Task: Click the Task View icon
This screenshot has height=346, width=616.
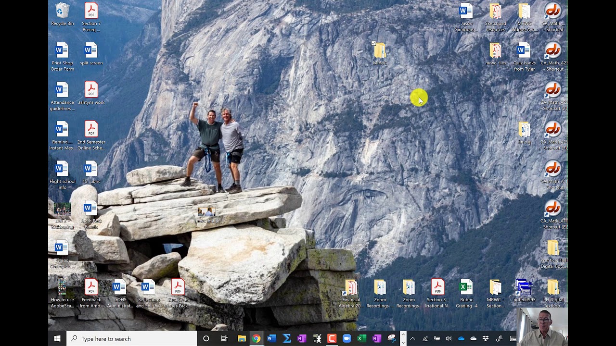Action: click(x=224, y=339)
